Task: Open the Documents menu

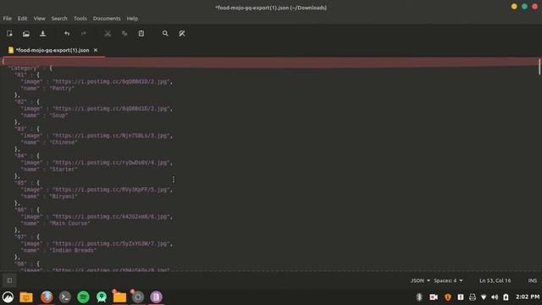Action: [x=107, y=19]
